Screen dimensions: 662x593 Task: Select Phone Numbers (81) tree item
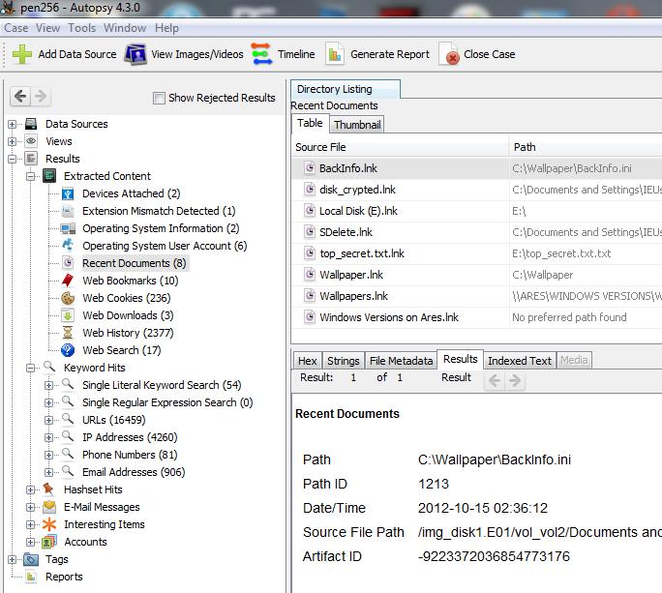[x=130, y=455]
